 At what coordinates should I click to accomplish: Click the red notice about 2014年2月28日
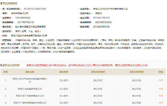88,65
